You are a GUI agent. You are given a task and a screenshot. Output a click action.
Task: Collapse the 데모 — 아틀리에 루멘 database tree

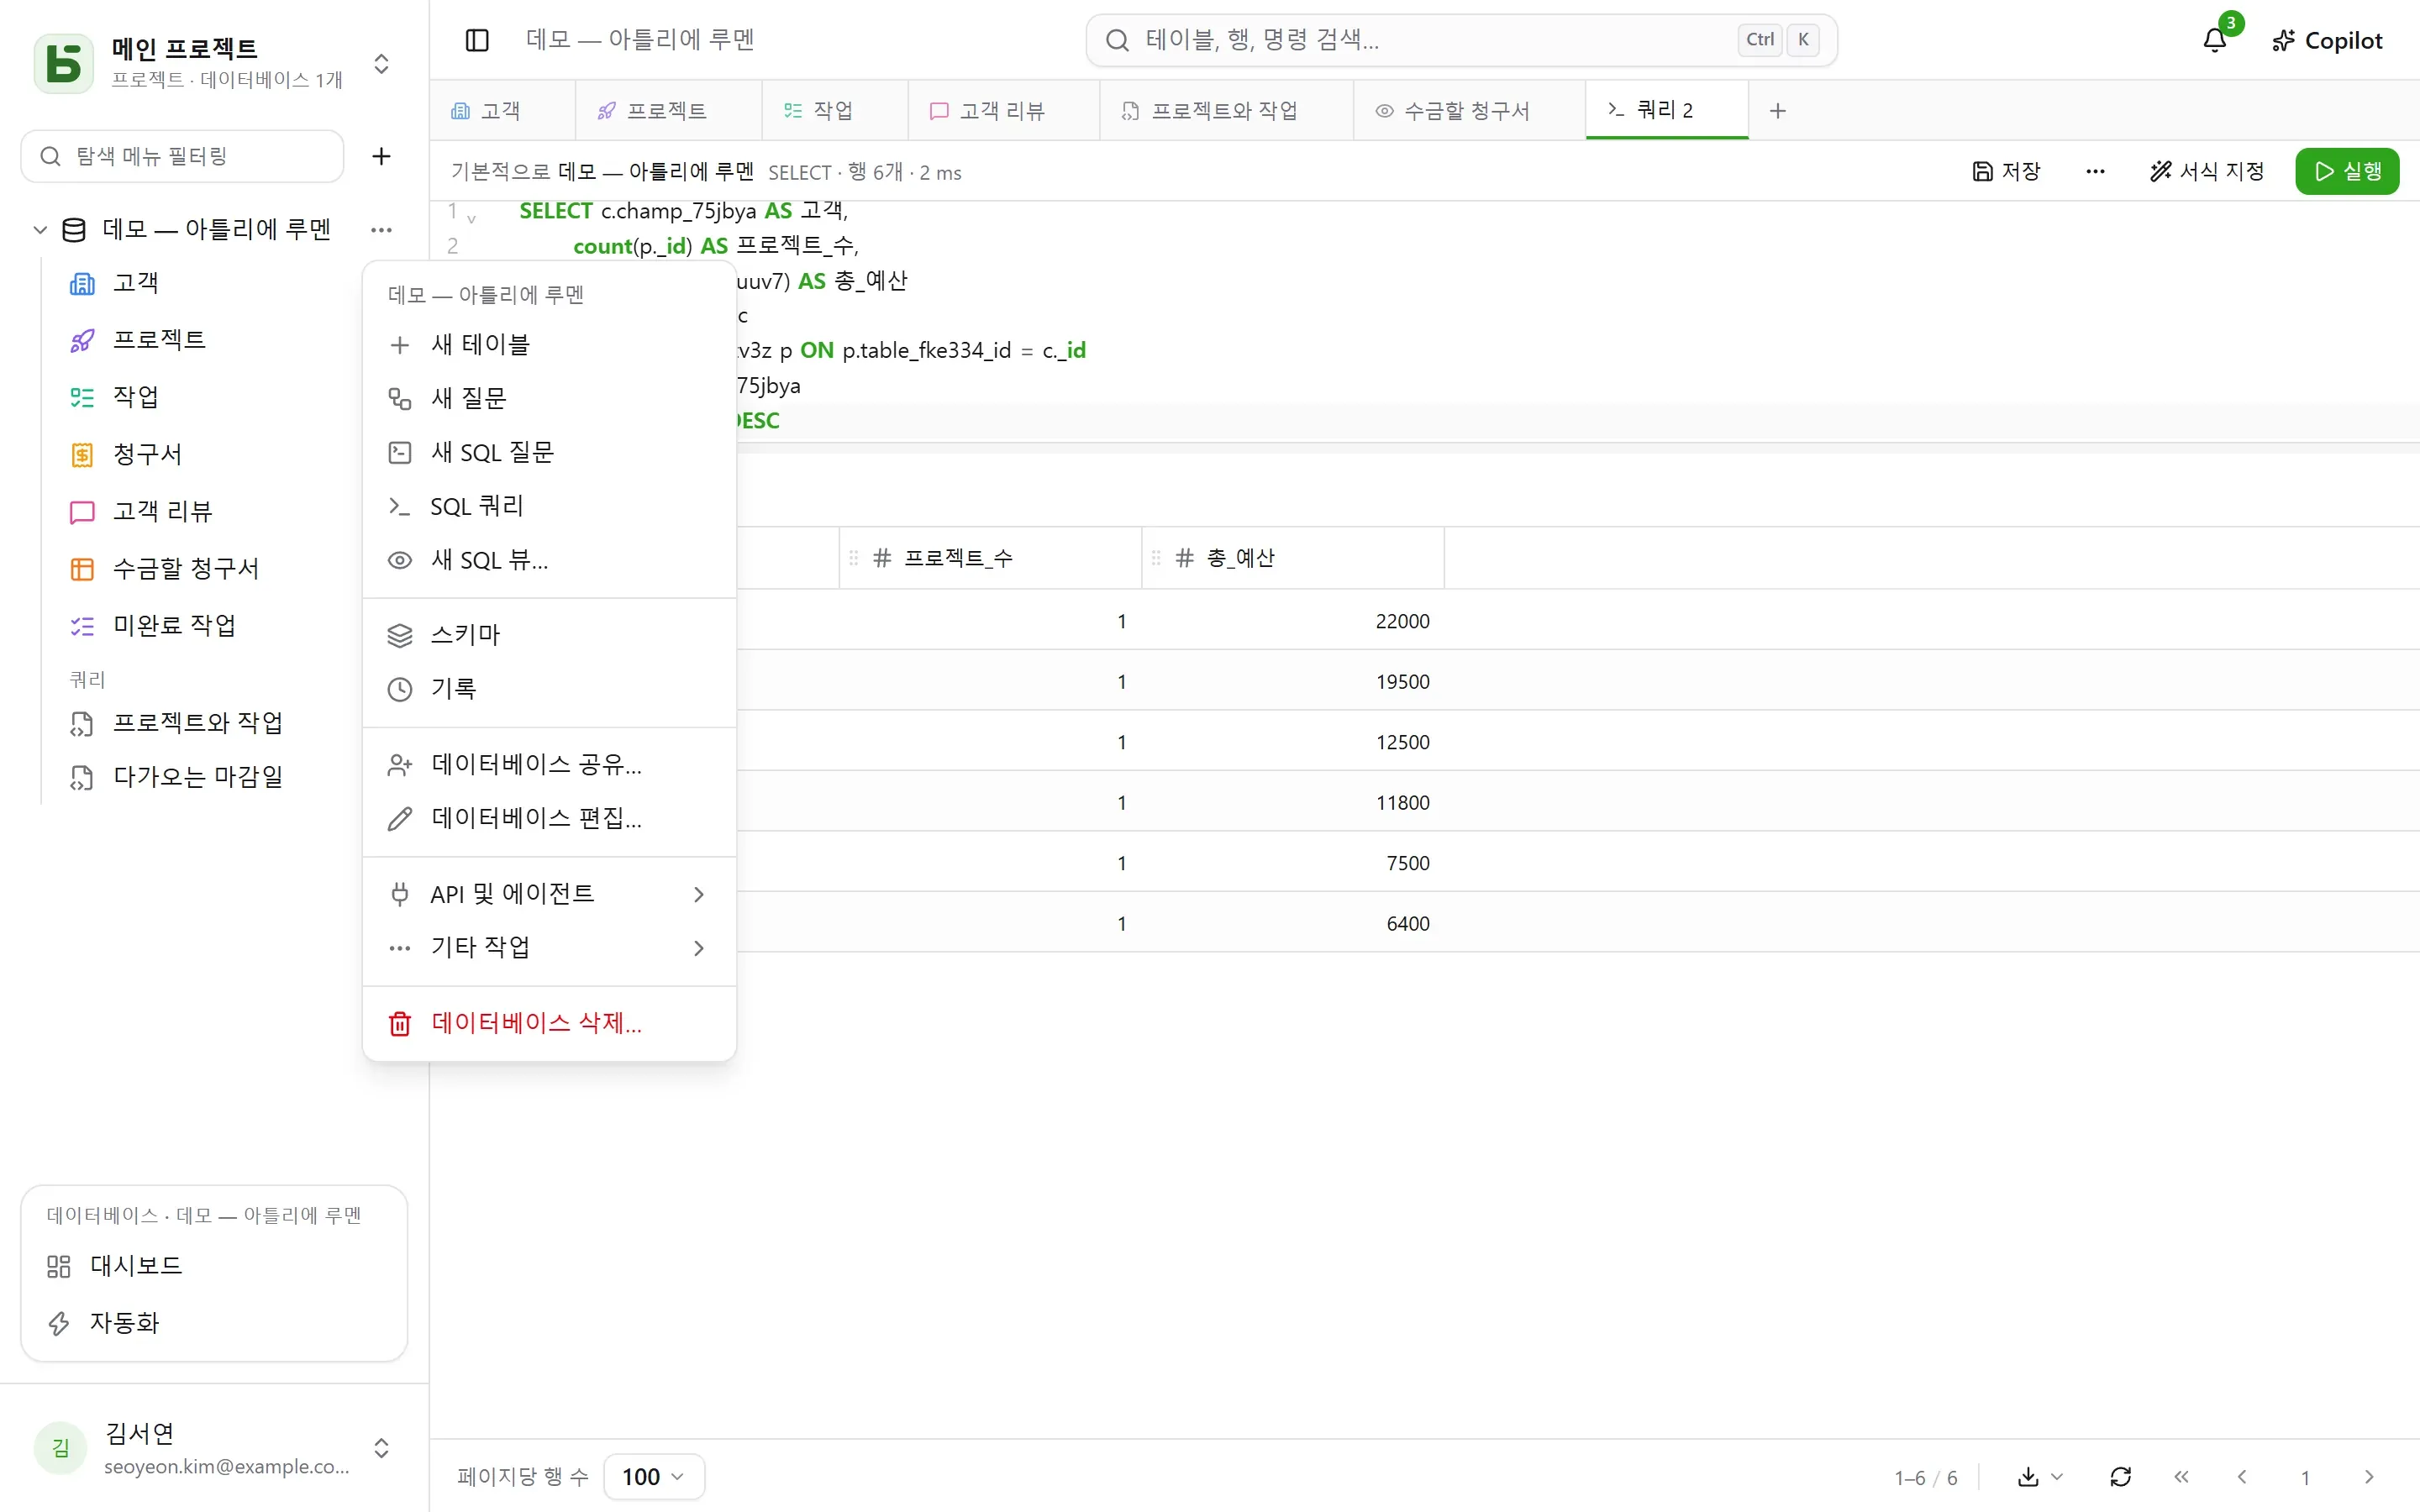pyautogui.click(x=40, y=230)
